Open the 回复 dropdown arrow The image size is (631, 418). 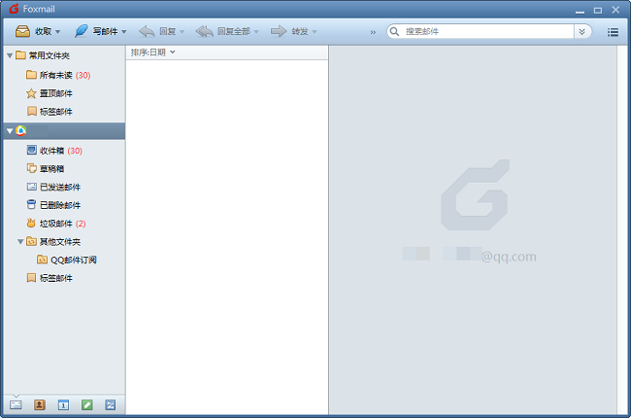182,32
